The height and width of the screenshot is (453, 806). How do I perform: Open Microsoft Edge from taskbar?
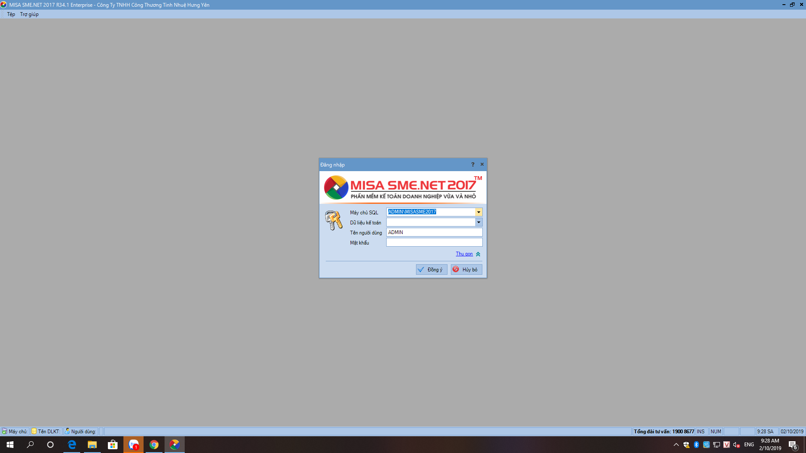point(72,445)
